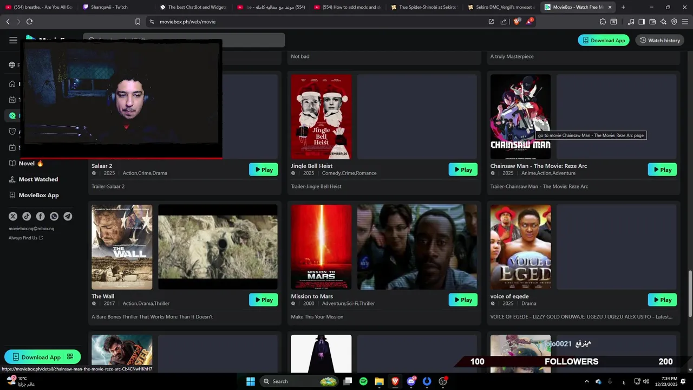This screenshot has width=693, height=390.
Task: Open the Salaar 2 title link
Action: point(102,166)
